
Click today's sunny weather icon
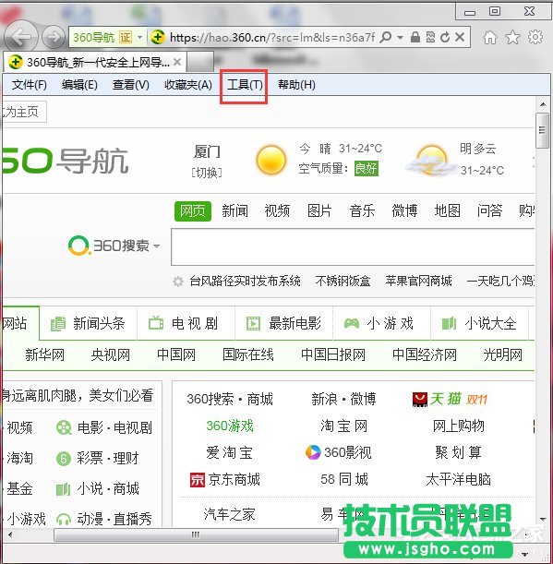tap(271, 160)
